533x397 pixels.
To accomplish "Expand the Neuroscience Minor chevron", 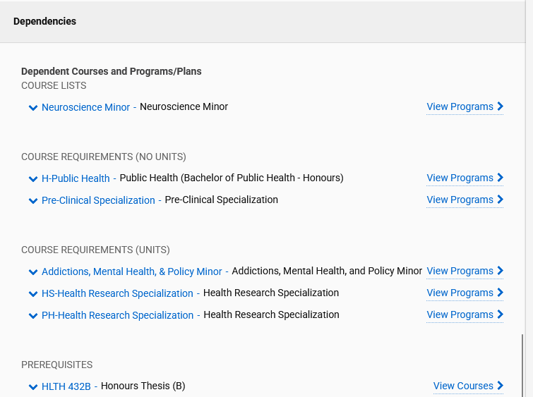I will pyautogui.click(x=32, y=108).
